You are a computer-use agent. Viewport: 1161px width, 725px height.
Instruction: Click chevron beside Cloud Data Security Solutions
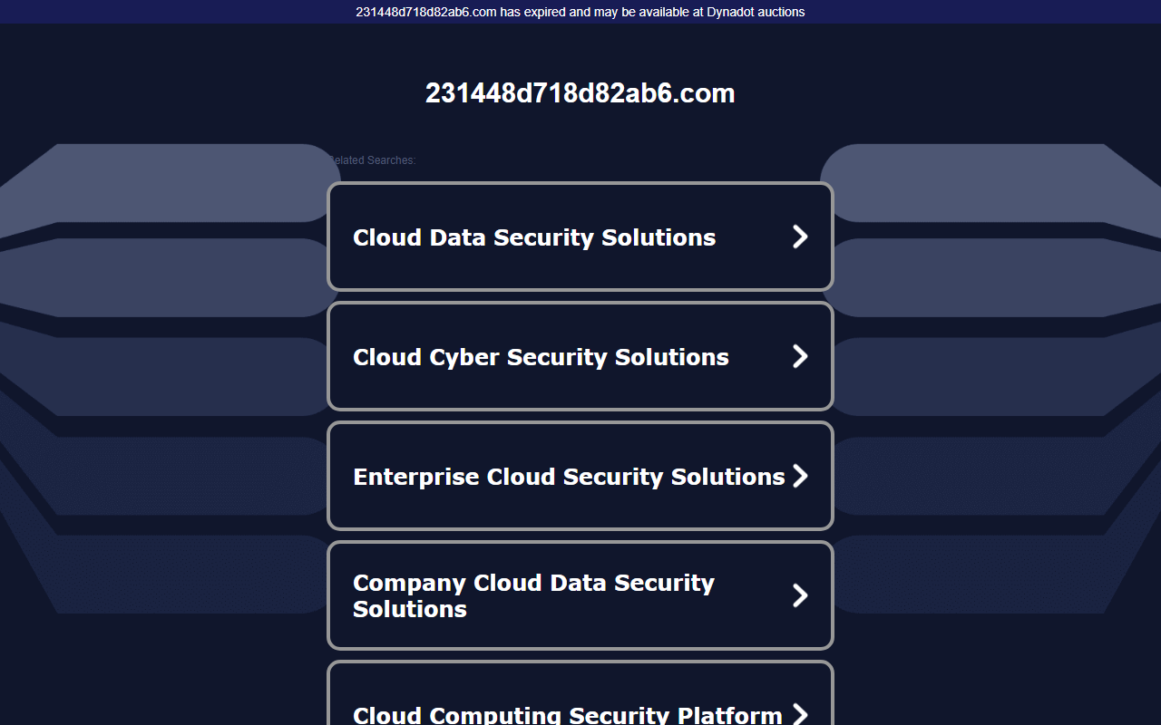(x=800, y=237)
